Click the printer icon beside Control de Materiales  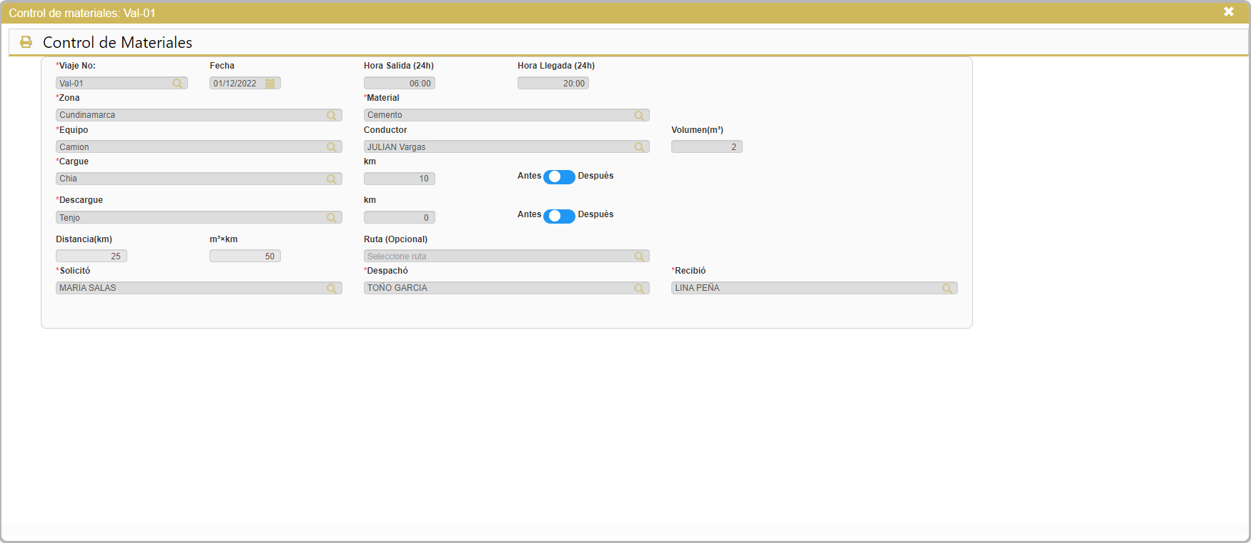(26, 42)
